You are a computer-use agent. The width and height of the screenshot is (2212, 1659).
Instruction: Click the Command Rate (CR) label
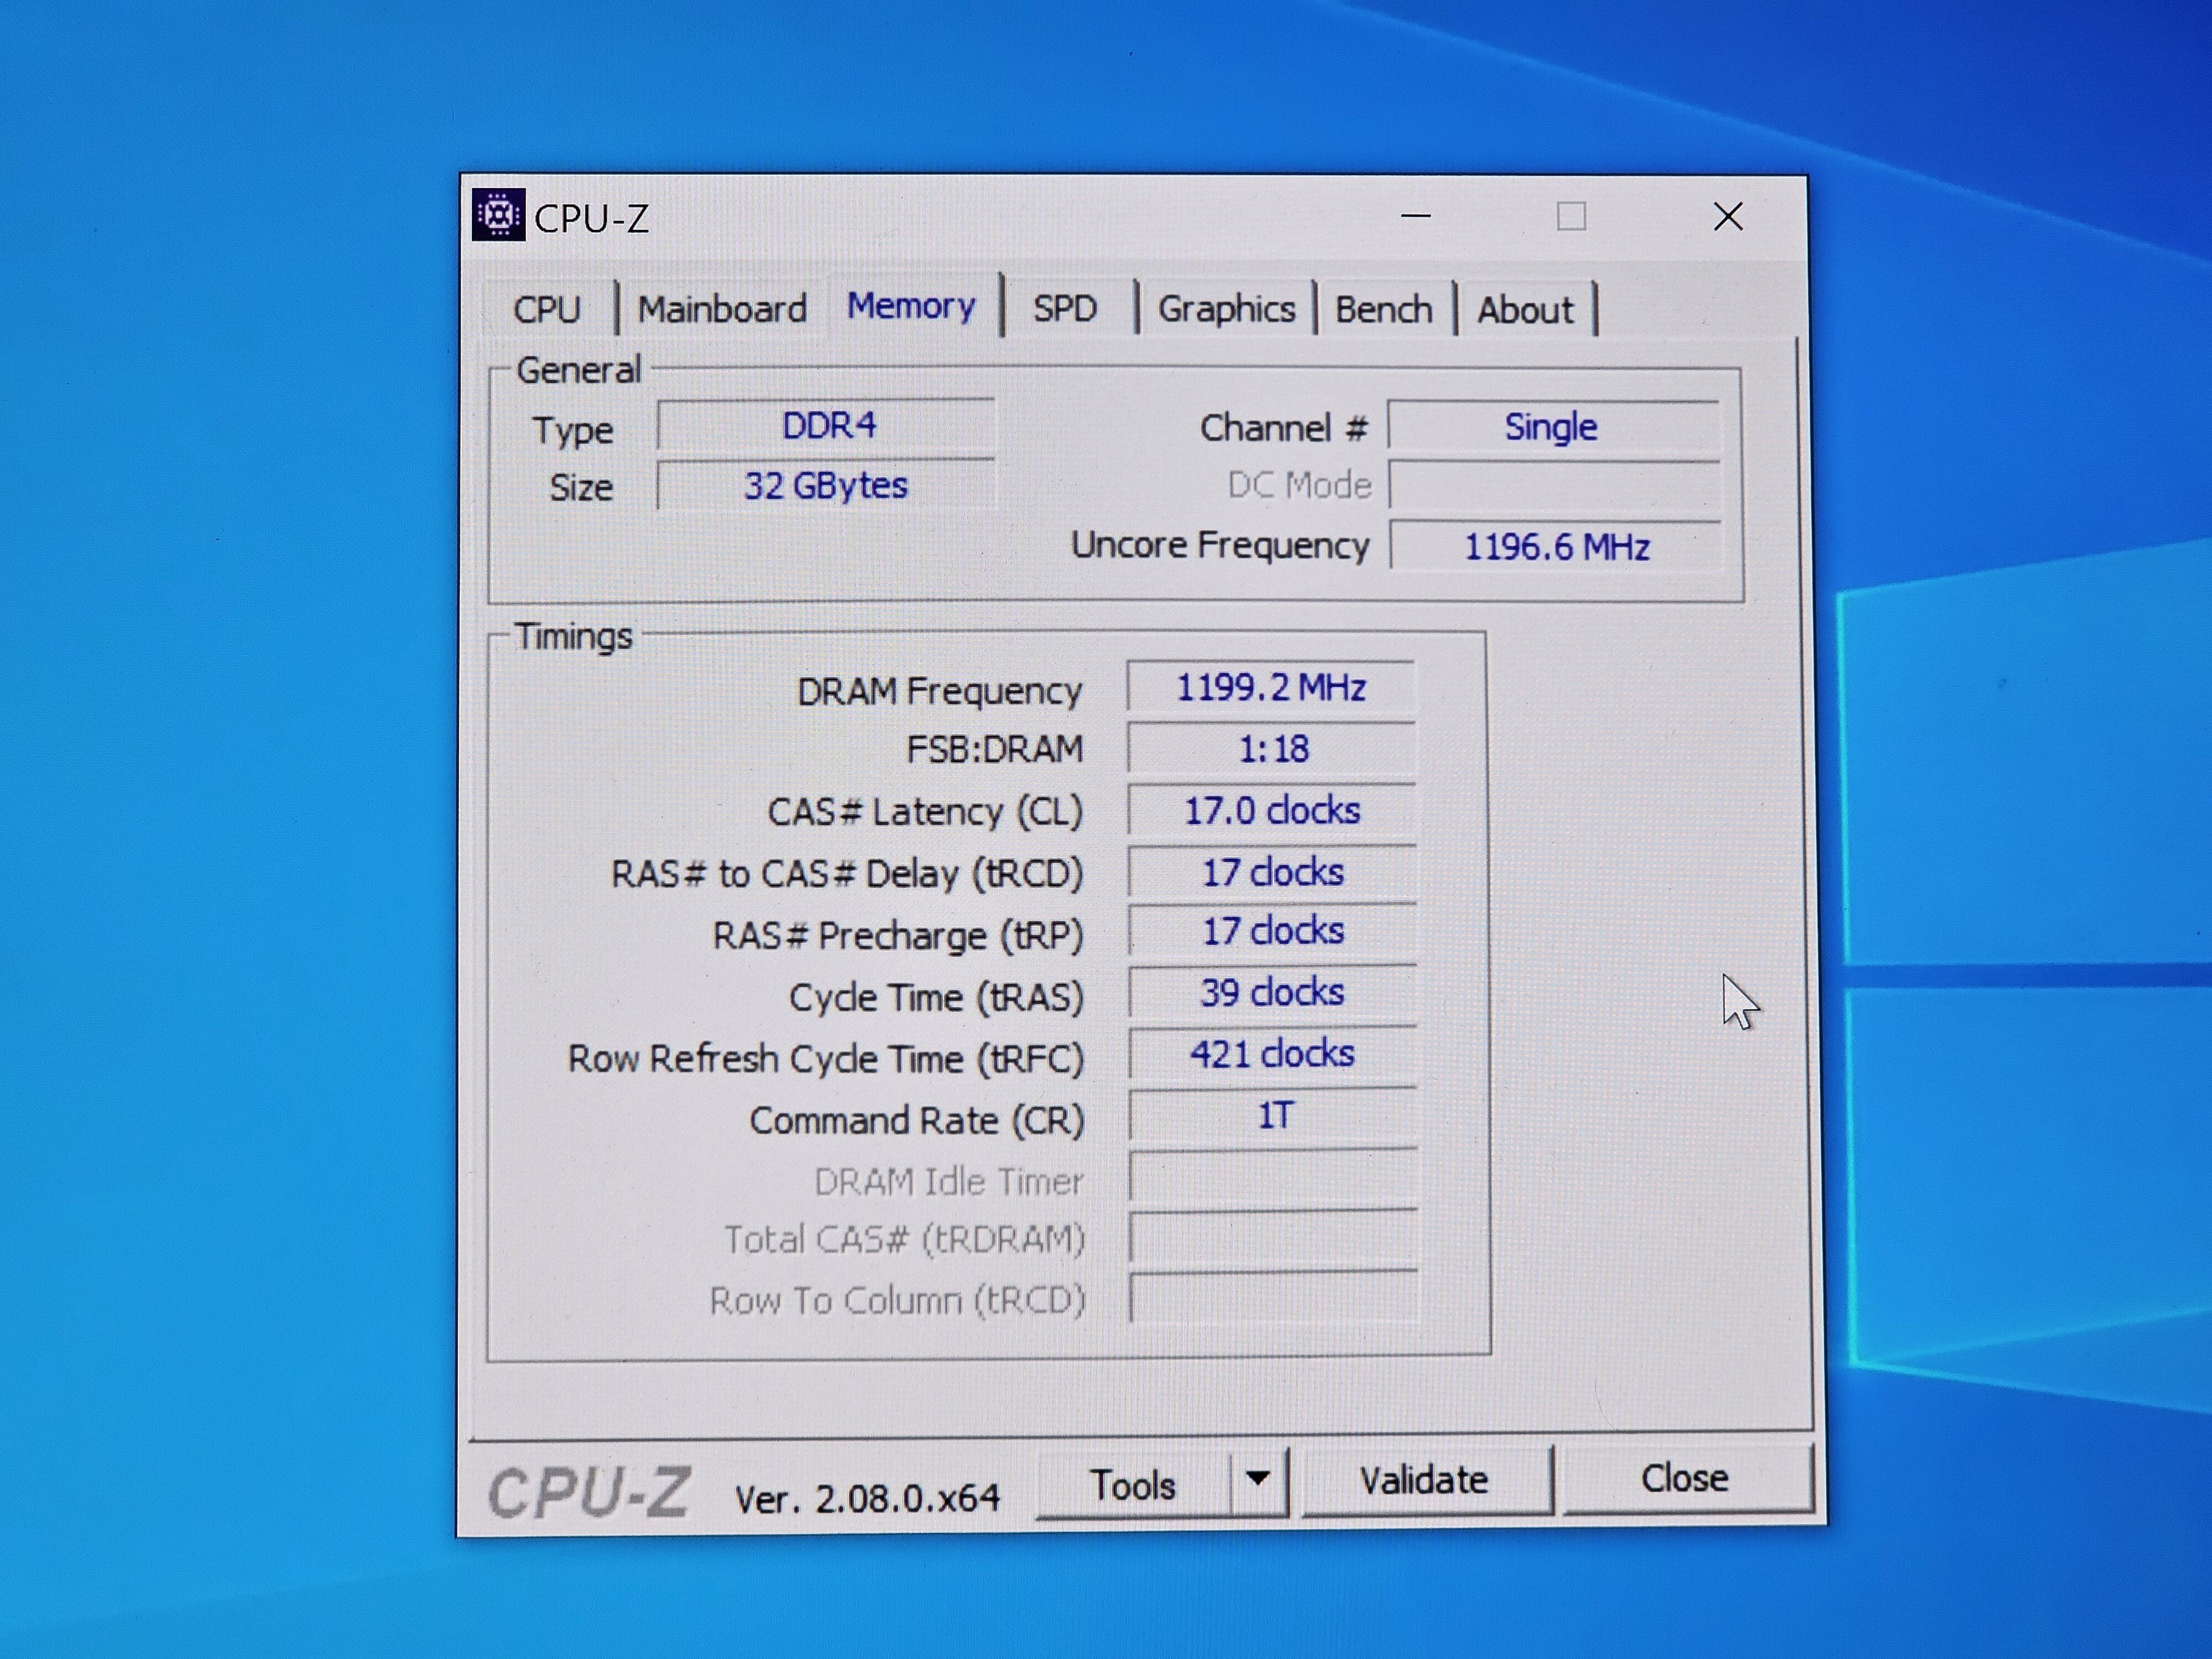[917, 1121]
